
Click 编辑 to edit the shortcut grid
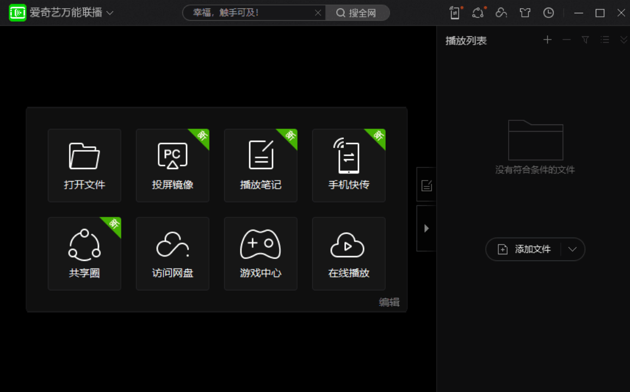pos(388,302)
